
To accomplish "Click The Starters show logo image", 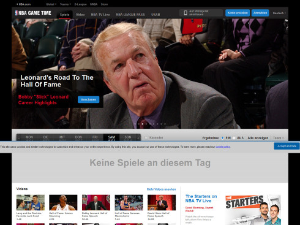I will click(253, 210).
